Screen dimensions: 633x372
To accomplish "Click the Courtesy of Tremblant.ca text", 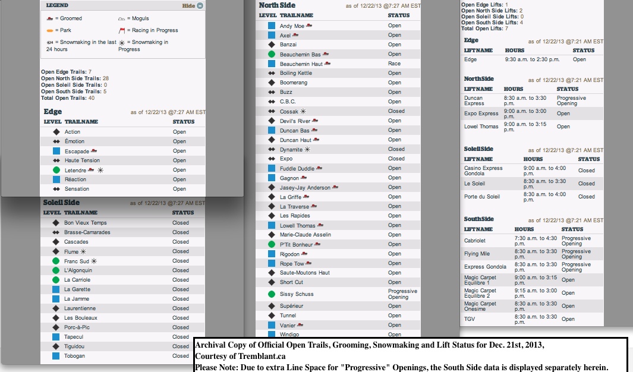I will coord(240,356).
